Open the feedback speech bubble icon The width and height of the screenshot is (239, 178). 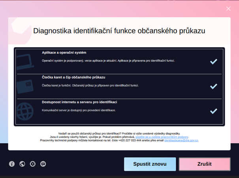43,164
